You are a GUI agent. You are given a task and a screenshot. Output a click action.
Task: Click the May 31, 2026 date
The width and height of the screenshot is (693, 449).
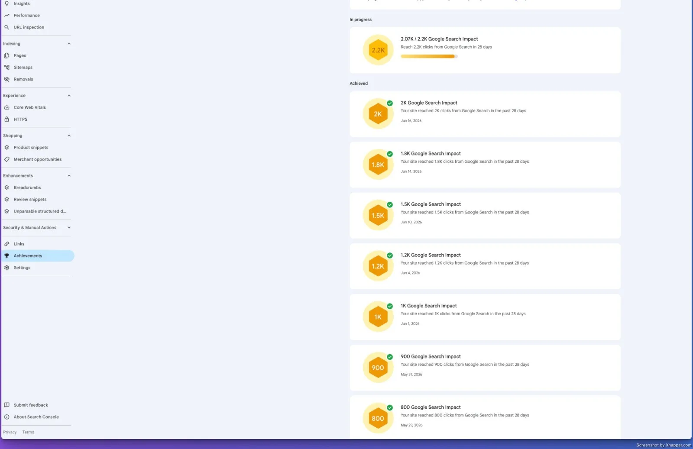pyautogui.click(x=411, y=375)
